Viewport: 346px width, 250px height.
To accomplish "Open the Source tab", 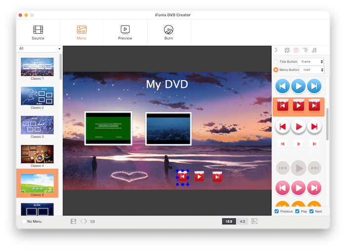I will [38, 33].
